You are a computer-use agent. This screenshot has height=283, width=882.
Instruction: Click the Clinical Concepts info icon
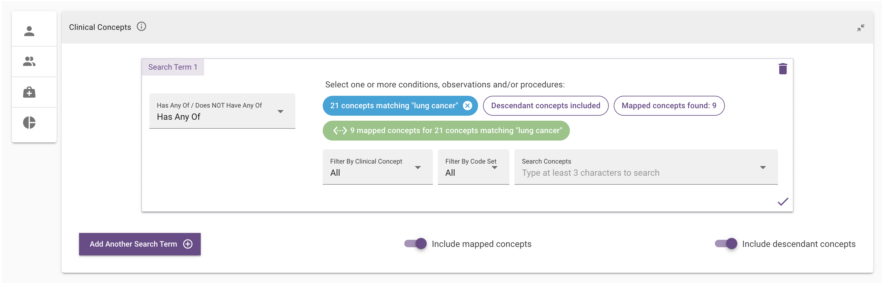pyautogui.click(x=141, y=26)
